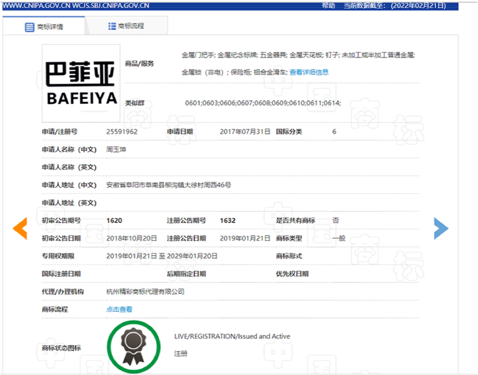Click the similar group codes 0601;0603 text
478x375 pixels.
(x=262, y=102)
